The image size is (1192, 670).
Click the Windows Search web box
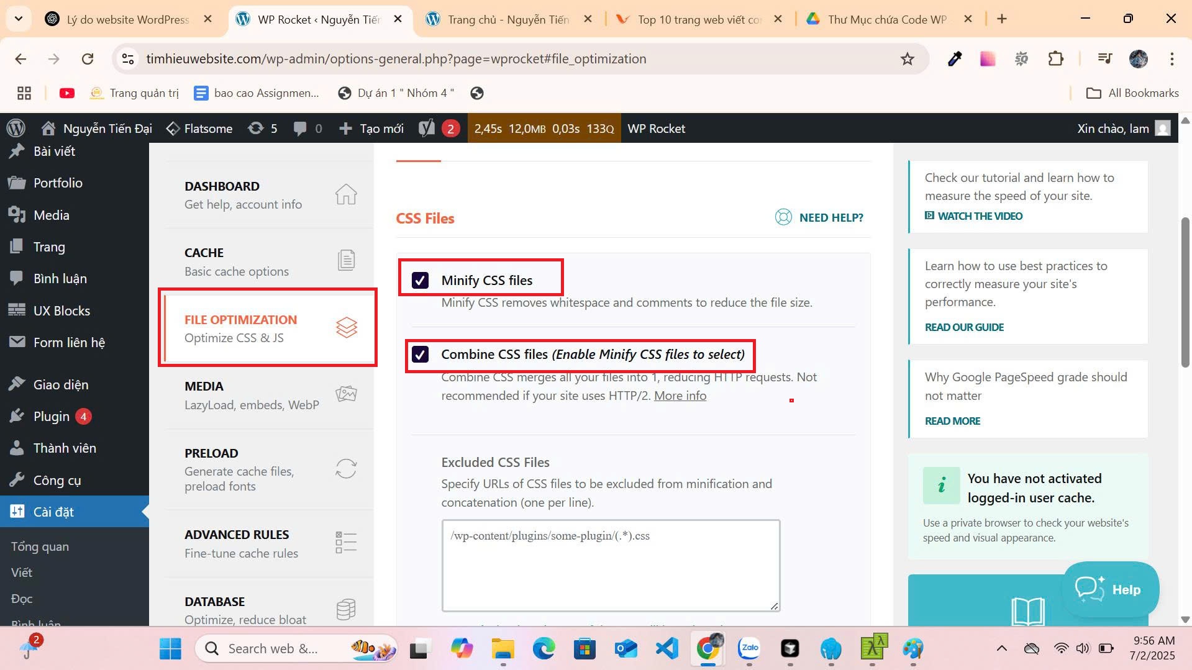tap(297, 648)
